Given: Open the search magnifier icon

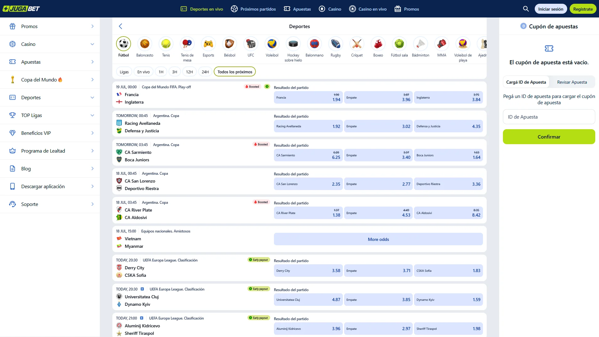Looking at the screenshot, I should point(526,9).
